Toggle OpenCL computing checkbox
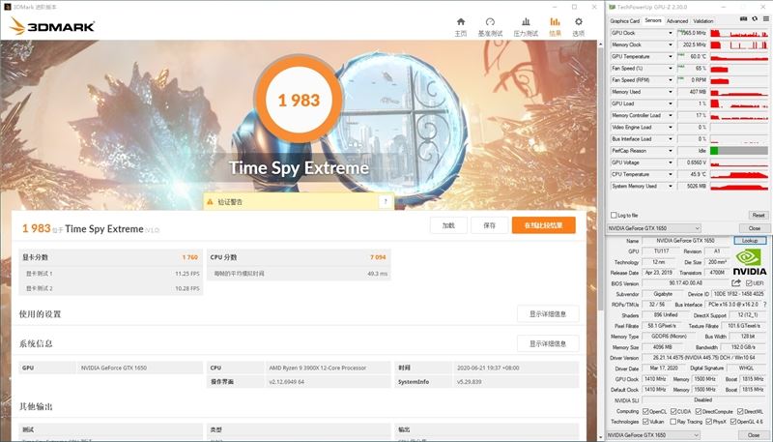This screenshot has height=442, width=773. coord(645,411)
